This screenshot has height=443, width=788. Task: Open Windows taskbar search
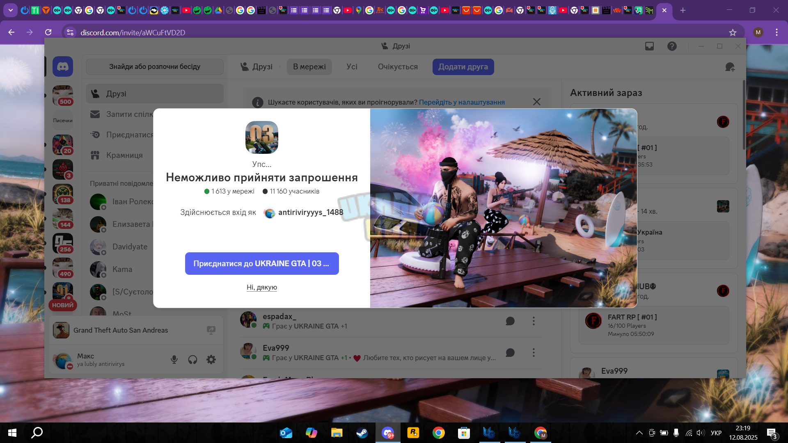[x=37, y=433]
